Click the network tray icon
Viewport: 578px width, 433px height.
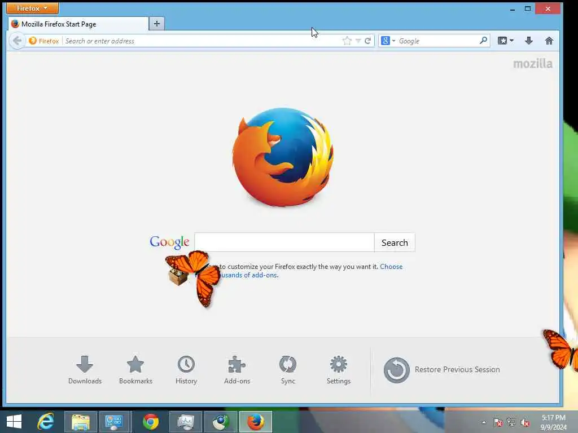click(511, 422)
